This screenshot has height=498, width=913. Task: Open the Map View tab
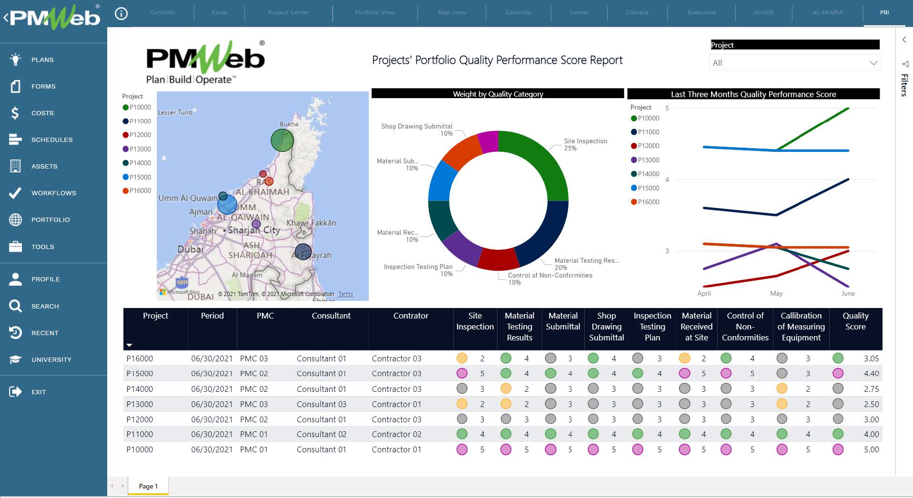(452, 12)
